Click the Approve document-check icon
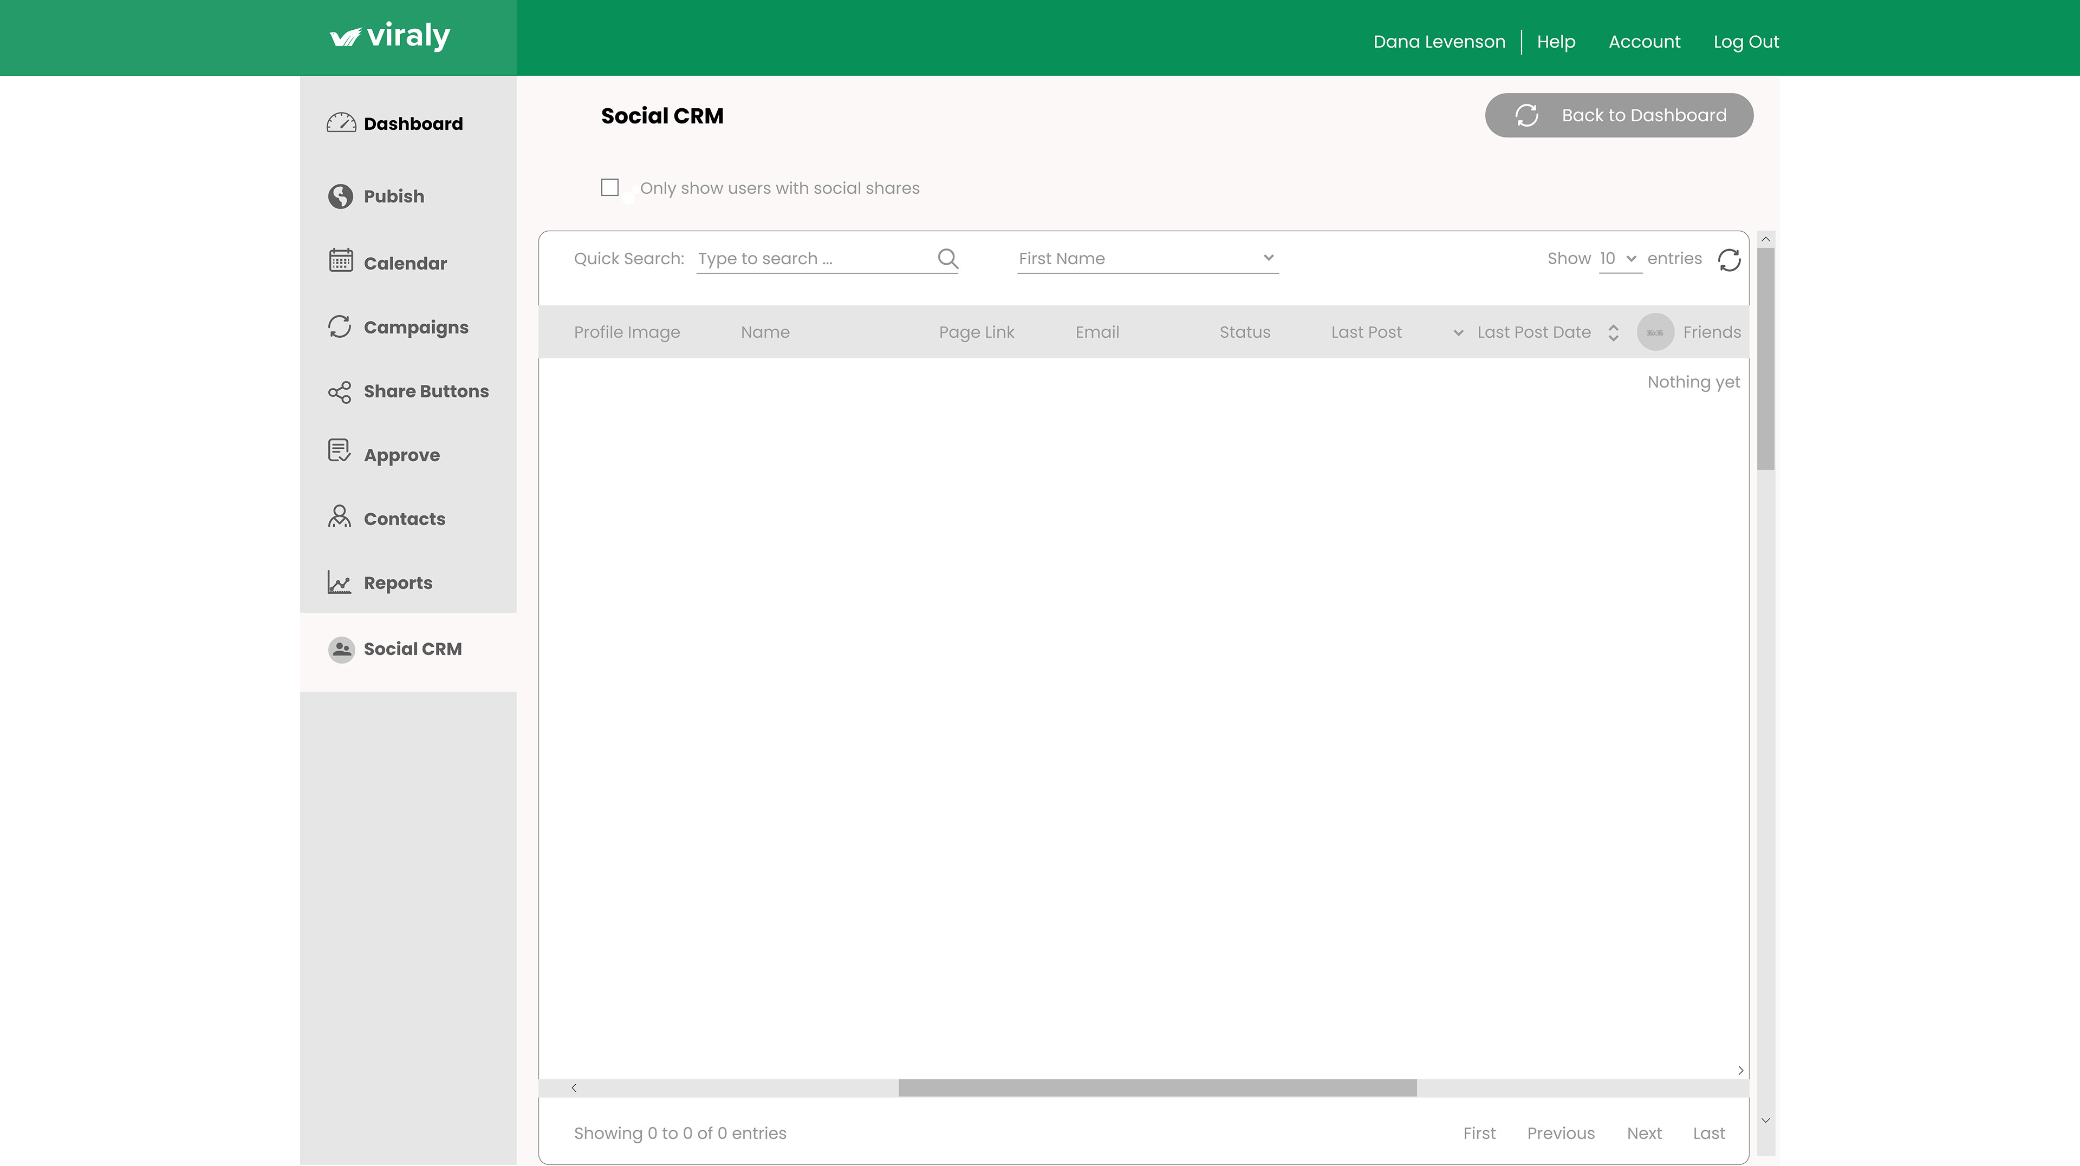 [340, 450]
